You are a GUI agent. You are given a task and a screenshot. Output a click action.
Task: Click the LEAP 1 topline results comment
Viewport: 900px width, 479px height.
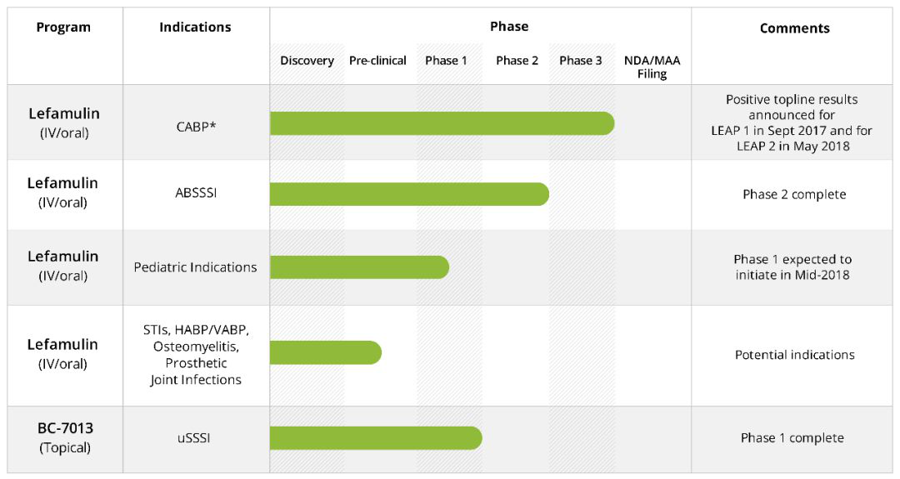click(791, 122)
